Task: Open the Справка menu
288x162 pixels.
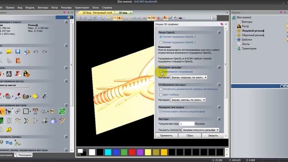Action: pyautogui.click(x=107, y=8)
